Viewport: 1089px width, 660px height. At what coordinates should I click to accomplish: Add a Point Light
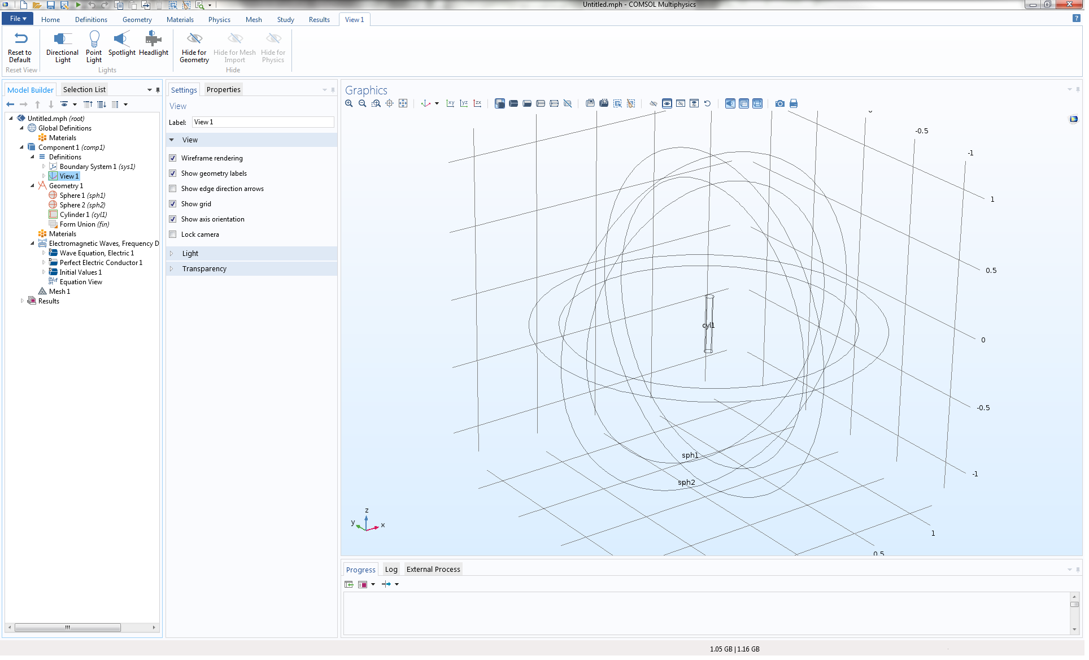[x=94, y=39]
